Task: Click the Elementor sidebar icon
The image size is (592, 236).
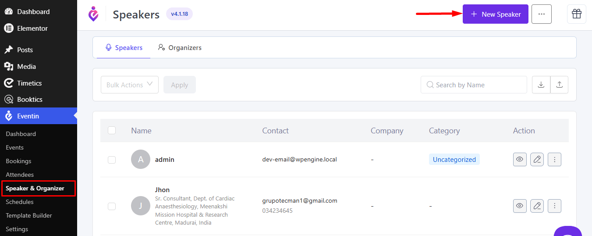Action: pyautogui.click(x=9, y=29)
